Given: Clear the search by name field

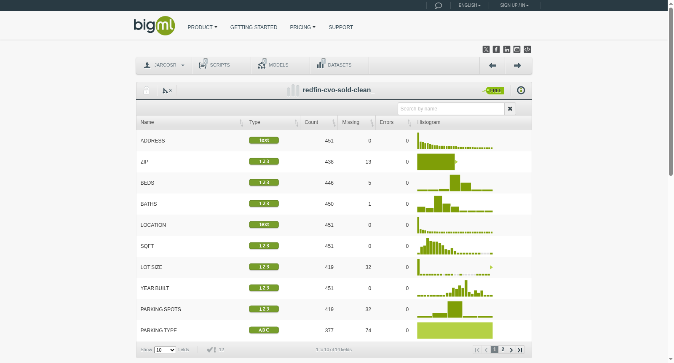Looking at the screenshot, I should click(510, 109).
